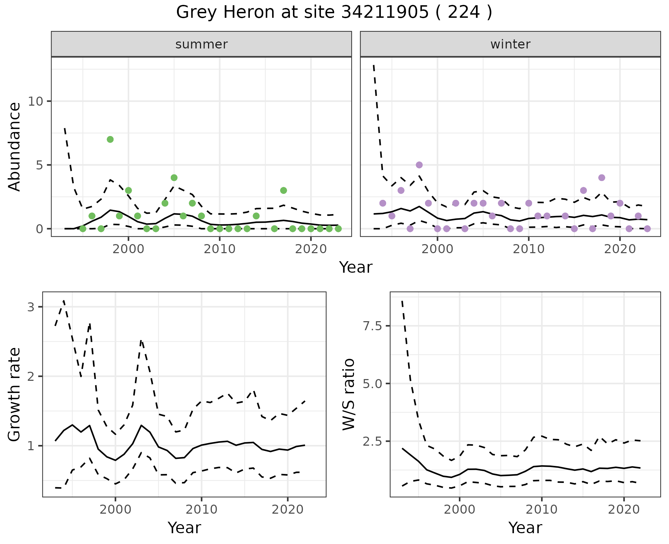Image resolution: width=669 pixels, height=544 pixels.
Task: Click the Abundance y-axis label
Action: click(15, 147)
